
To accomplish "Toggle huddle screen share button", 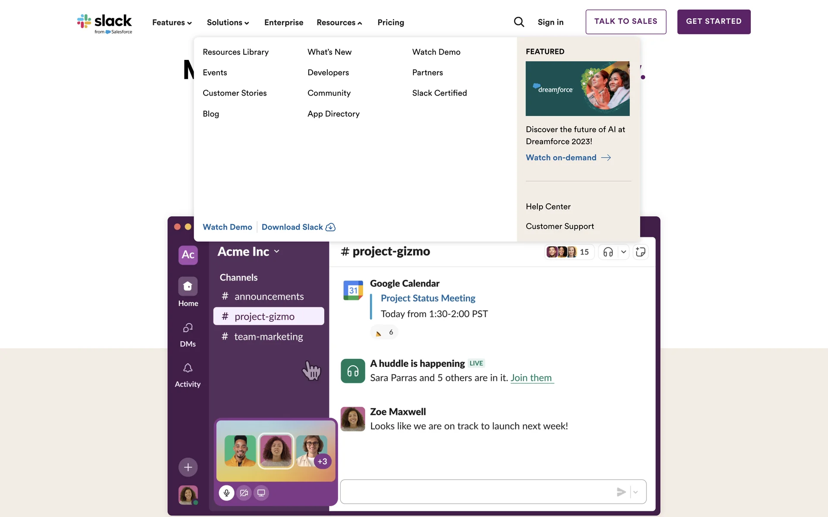I will [261, 493].
